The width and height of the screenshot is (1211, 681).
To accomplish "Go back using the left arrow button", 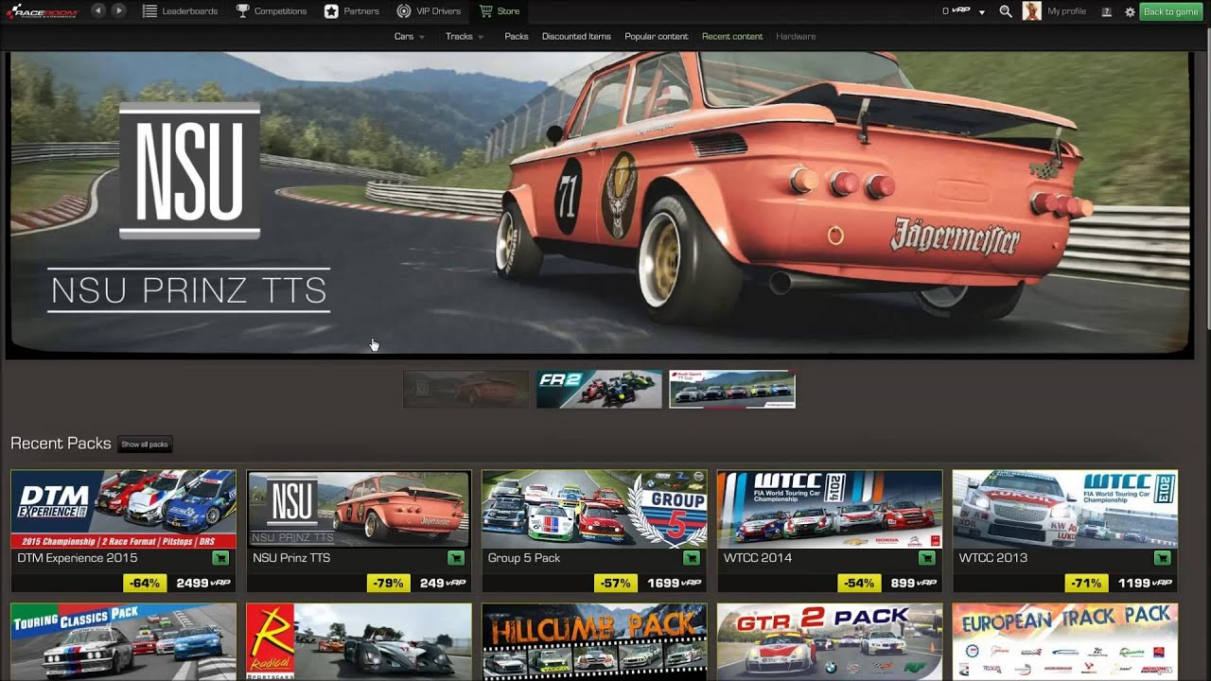I will pyautogui.click(x=98, y=10).
